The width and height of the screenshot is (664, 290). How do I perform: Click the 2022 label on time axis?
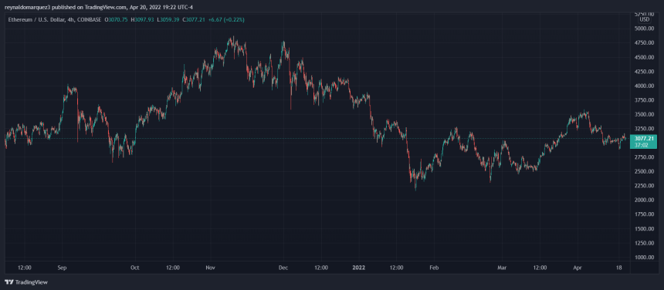(358, 268)
